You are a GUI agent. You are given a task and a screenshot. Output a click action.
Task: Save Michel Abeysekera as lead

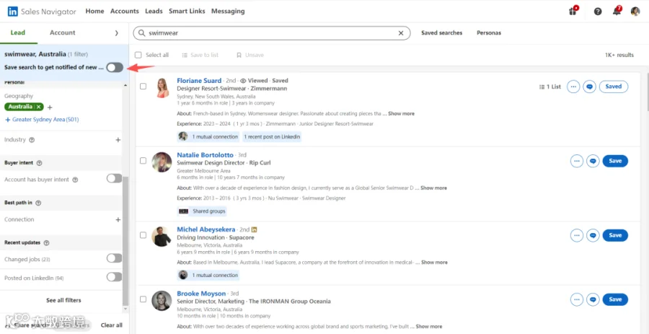point(615,235)
